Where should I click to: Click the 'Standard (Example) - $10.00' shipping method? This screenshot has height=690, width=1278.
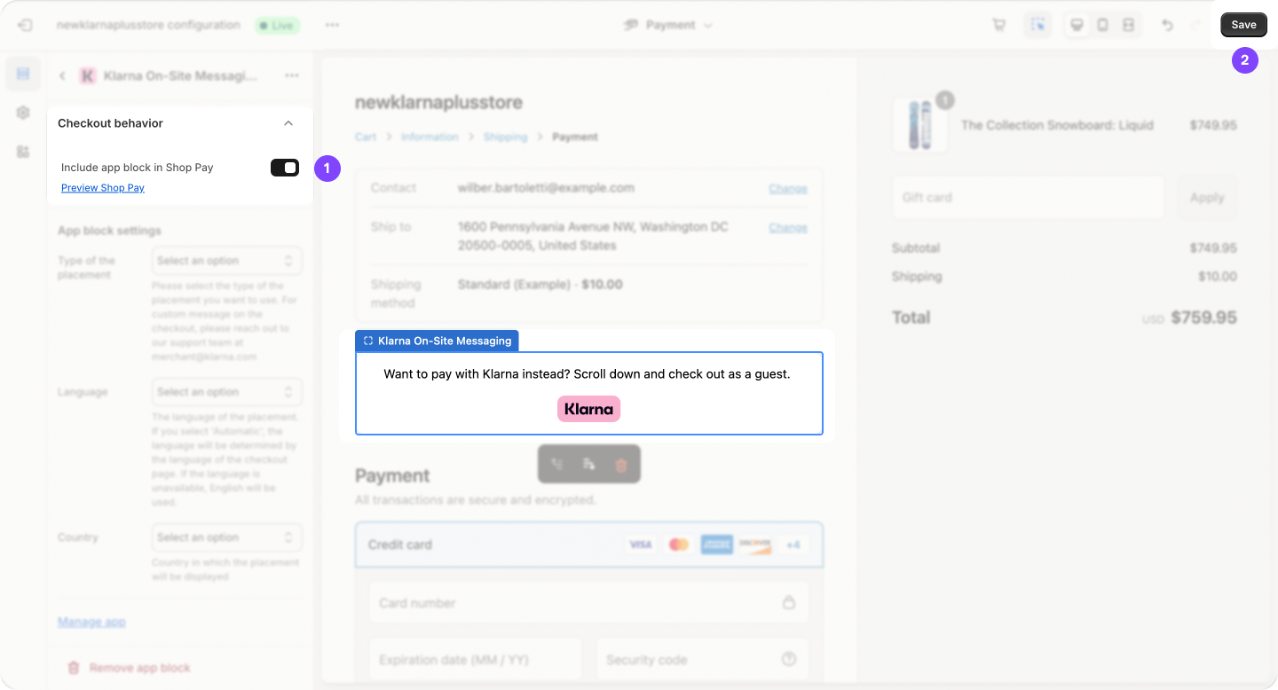pyautogui.click(x=540, y=285)
